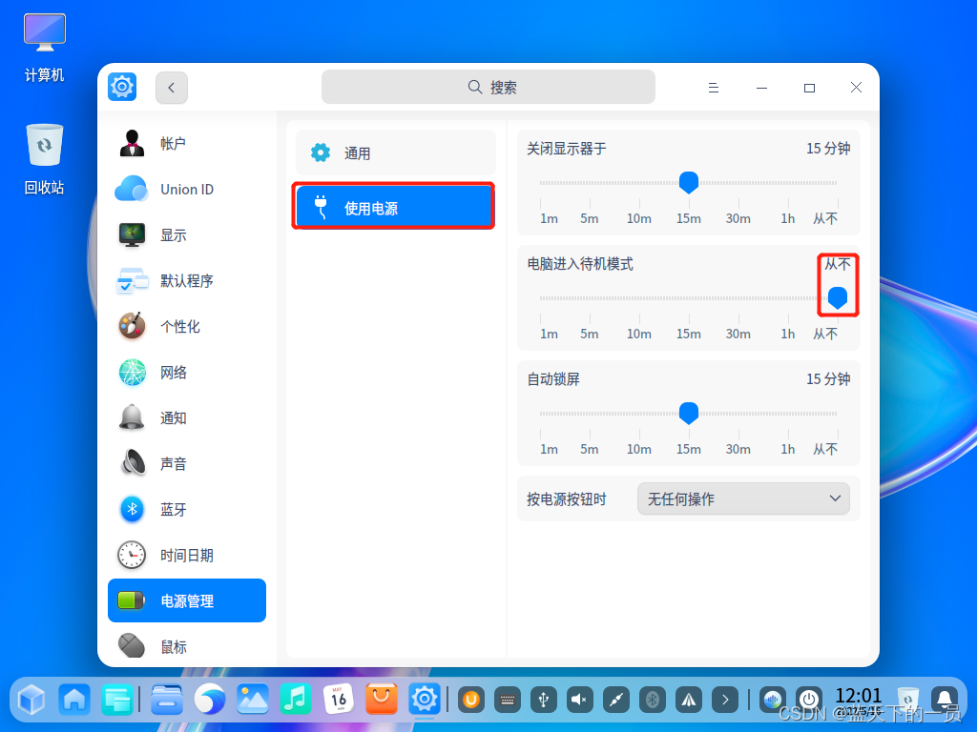
Task: Switch to the 通用 general tab
Action: pyautogui.click(x=396, y=153)
